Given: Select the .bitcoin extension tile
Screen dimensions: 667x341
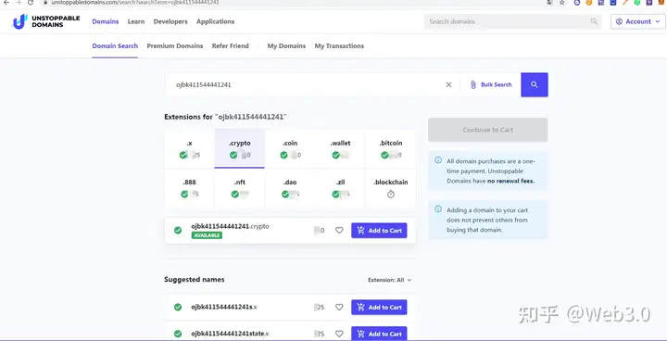Looking at the screenshot, I should (x=391, y=148).
